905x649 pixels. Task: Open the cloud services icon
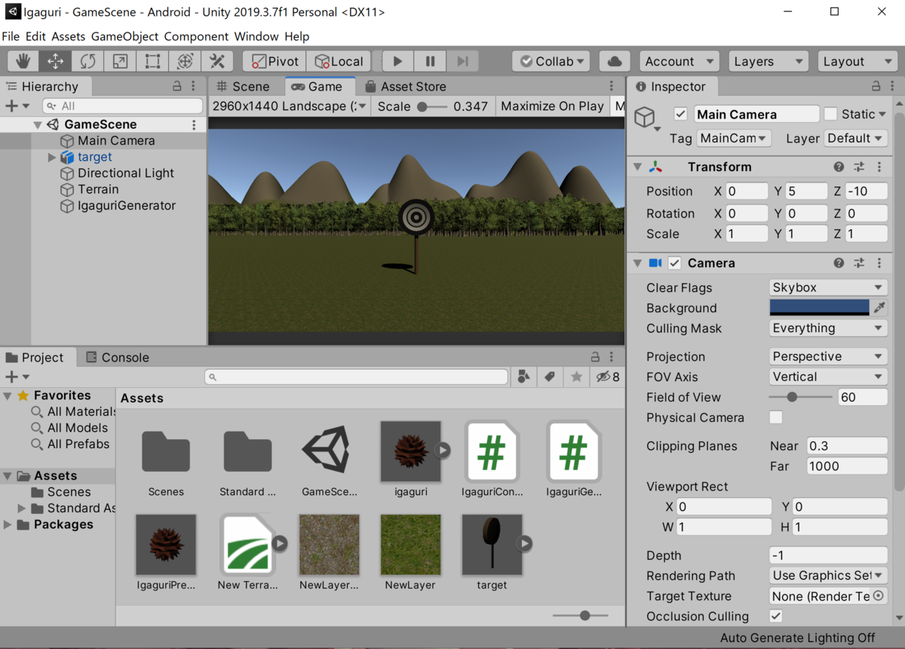point(615,61)
